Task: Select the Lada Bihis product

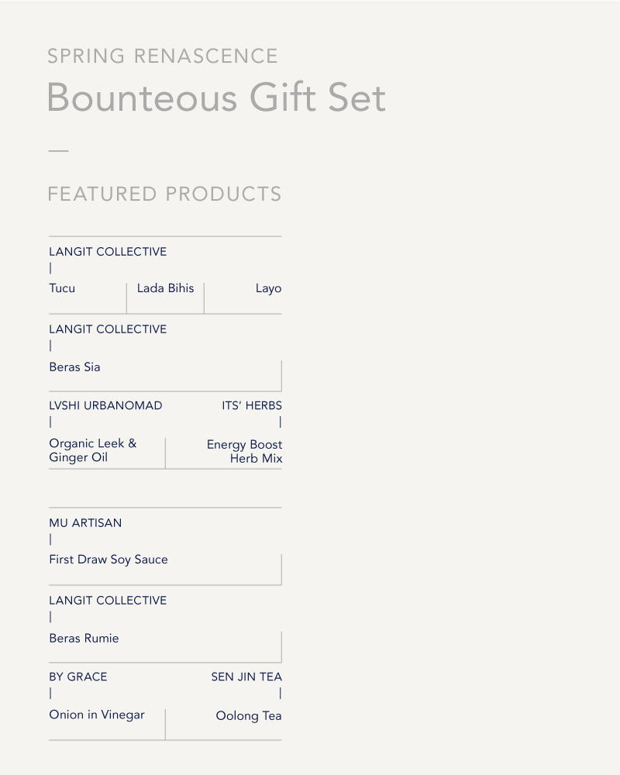Action: (165, 288)
